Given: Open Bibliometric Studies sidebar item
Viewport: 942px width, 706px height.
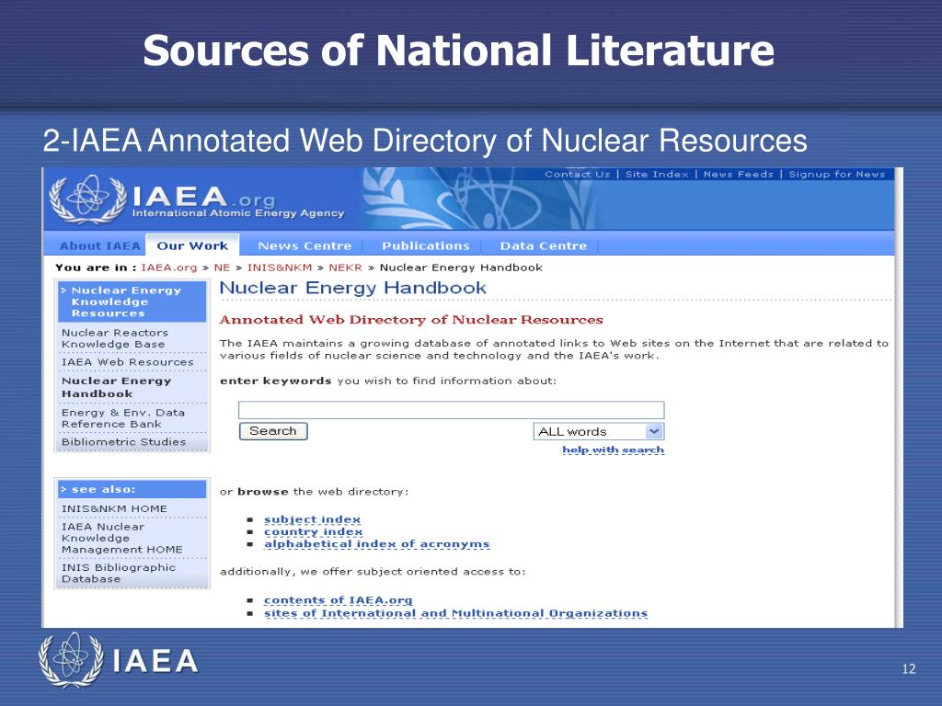Looking at the screenshot, I should [x=124, y=441].
